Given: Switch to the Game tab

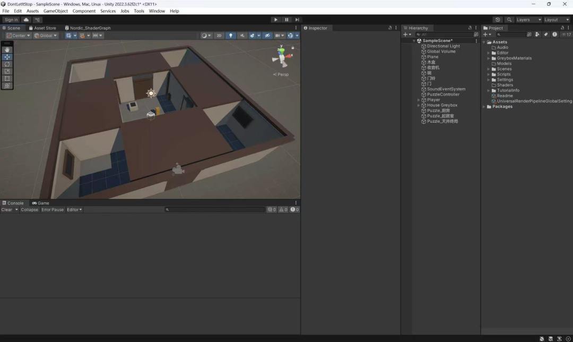Looking at the screenshot, I should point(40,203).
